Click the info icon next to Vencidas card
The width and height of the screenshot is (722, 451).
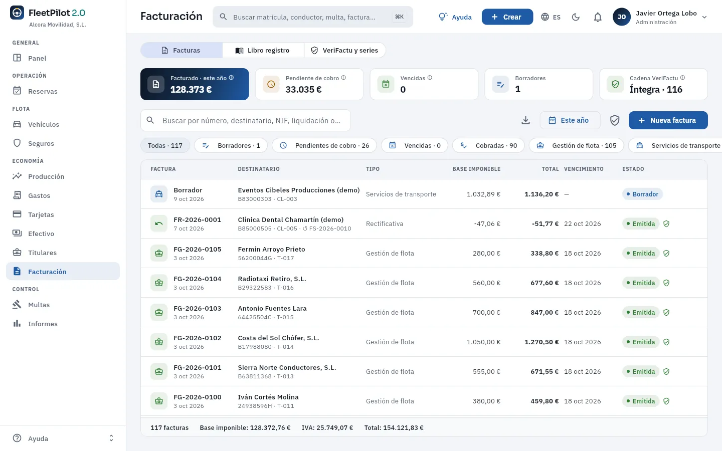[430, 78]
